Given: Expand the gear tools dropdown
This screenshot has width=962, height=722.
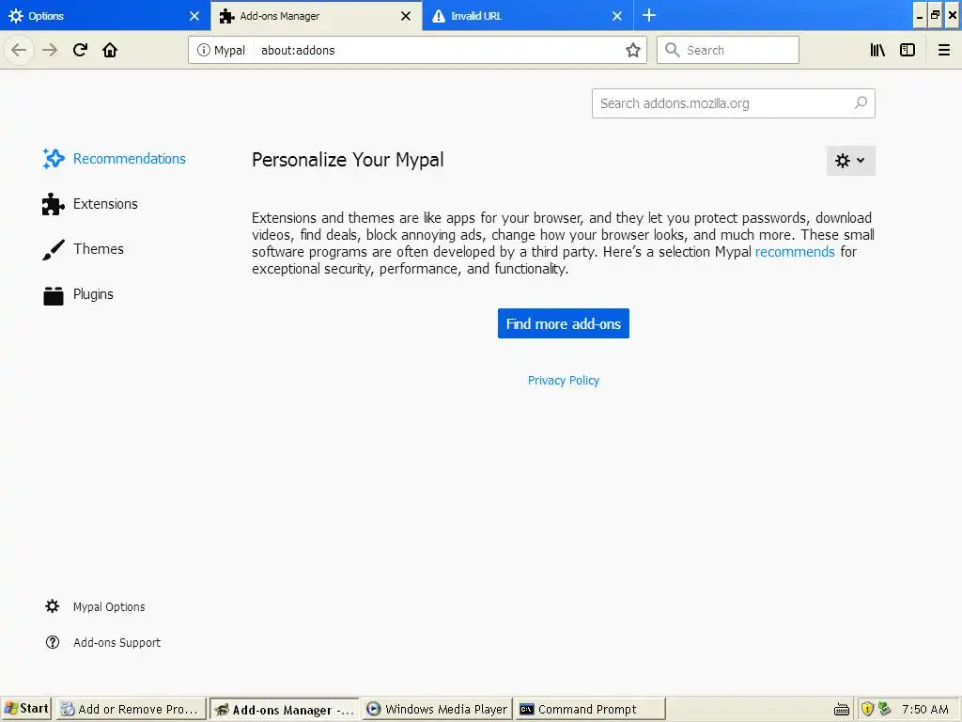Looking at the screenshot, I should coord(850,160).
